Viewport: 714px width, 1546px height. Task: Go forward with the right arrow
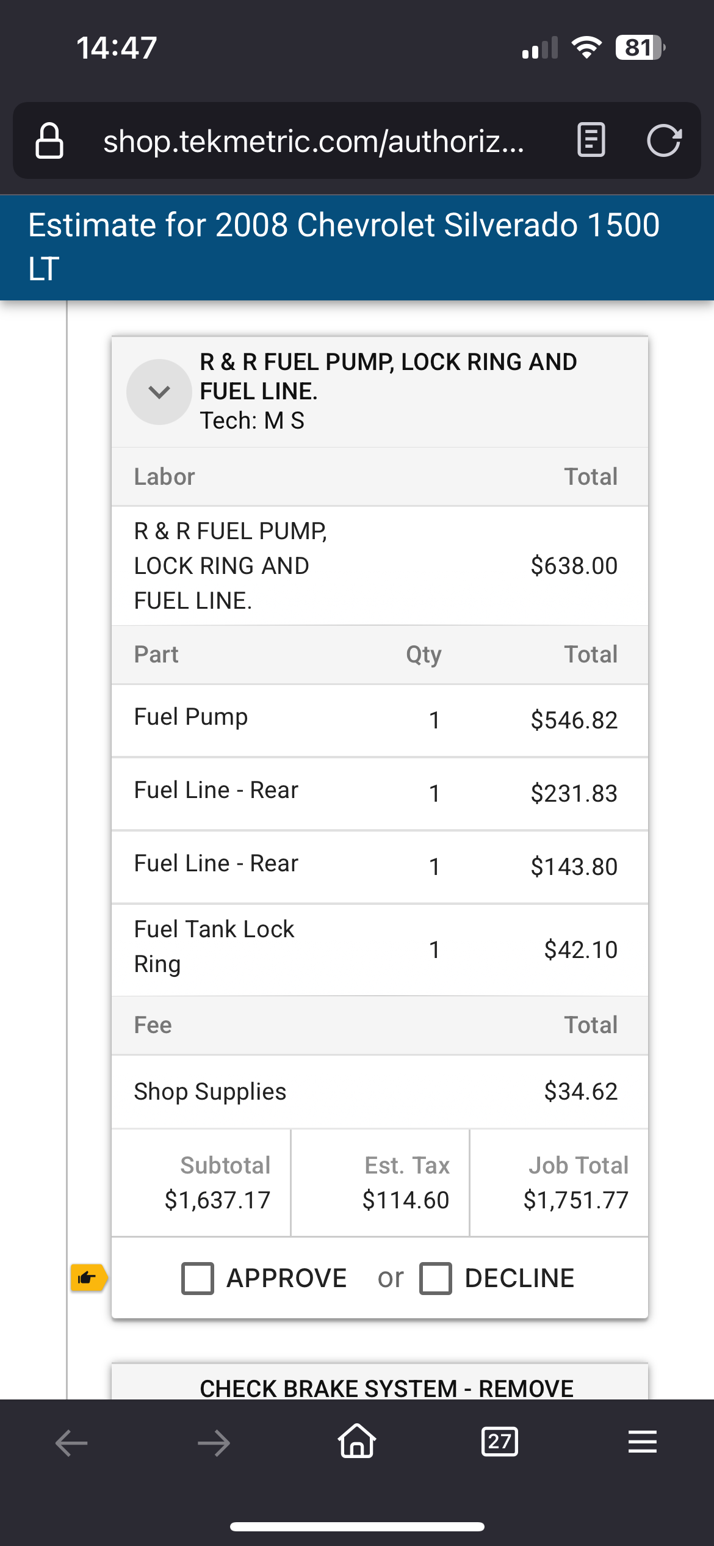click(214, 1443)
